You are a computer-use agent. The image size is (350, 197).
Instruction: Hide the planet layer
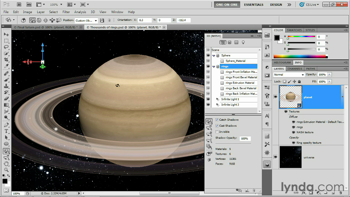[276, 97]
